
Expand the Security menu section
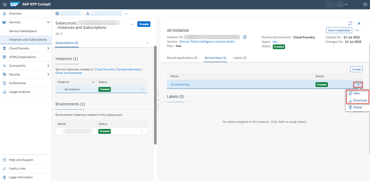[x=48, y=74]
